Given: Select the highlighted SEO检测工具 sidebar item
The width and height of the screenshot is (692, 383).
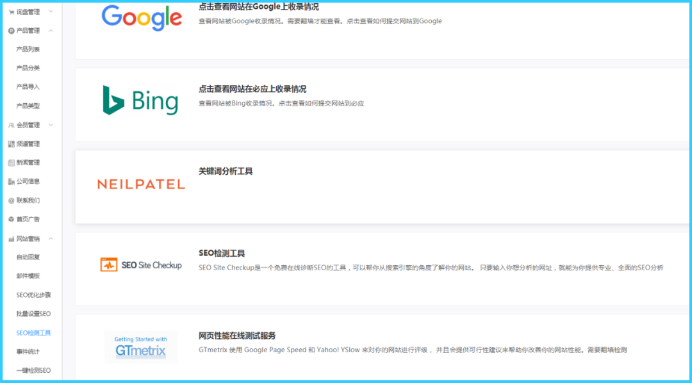Looking at the screenshot, I should click(33, 332).
